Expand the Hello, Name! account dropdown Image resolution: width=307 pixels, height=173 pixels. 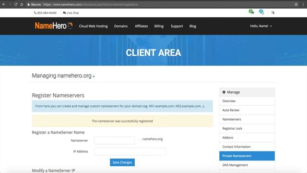[261, 26]
